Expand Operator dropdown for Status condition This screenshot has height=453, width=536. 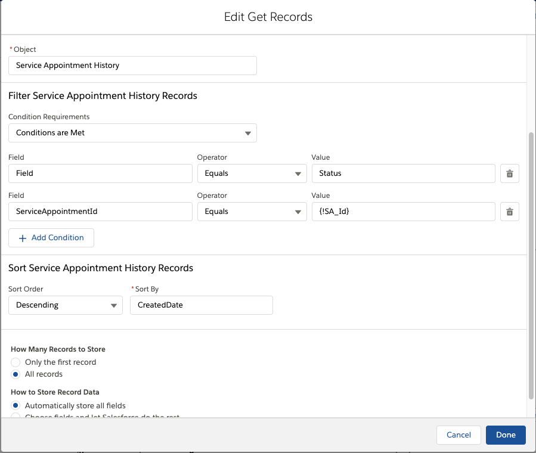click(x=252, y=173)
